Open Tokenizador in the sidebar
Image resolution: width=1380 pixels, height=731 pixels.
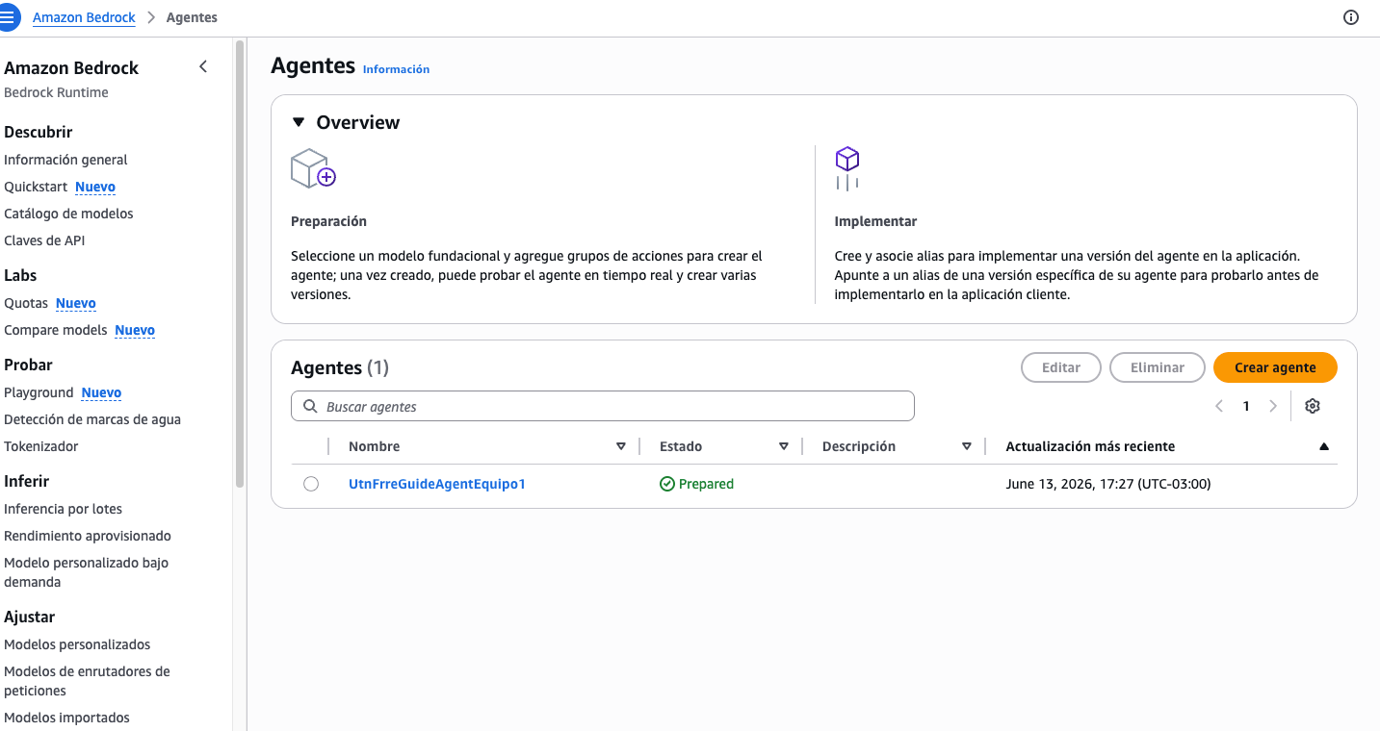point(41,446)
